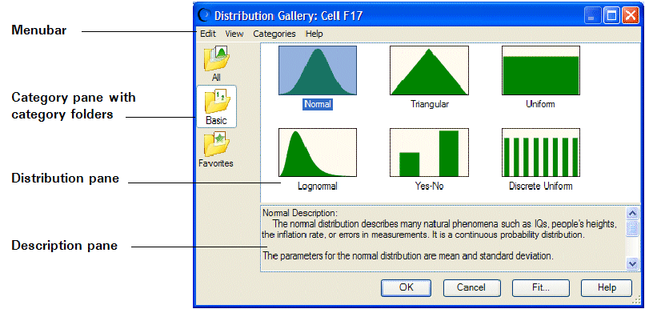Click the Fit... button
The height and width of the screenshot is (309, 645).
pos(540,287)
